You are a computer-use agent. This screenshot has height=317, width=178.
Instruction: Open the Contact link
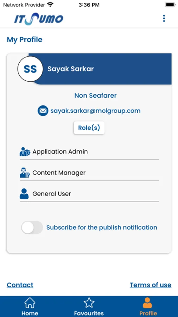(20, 285)
